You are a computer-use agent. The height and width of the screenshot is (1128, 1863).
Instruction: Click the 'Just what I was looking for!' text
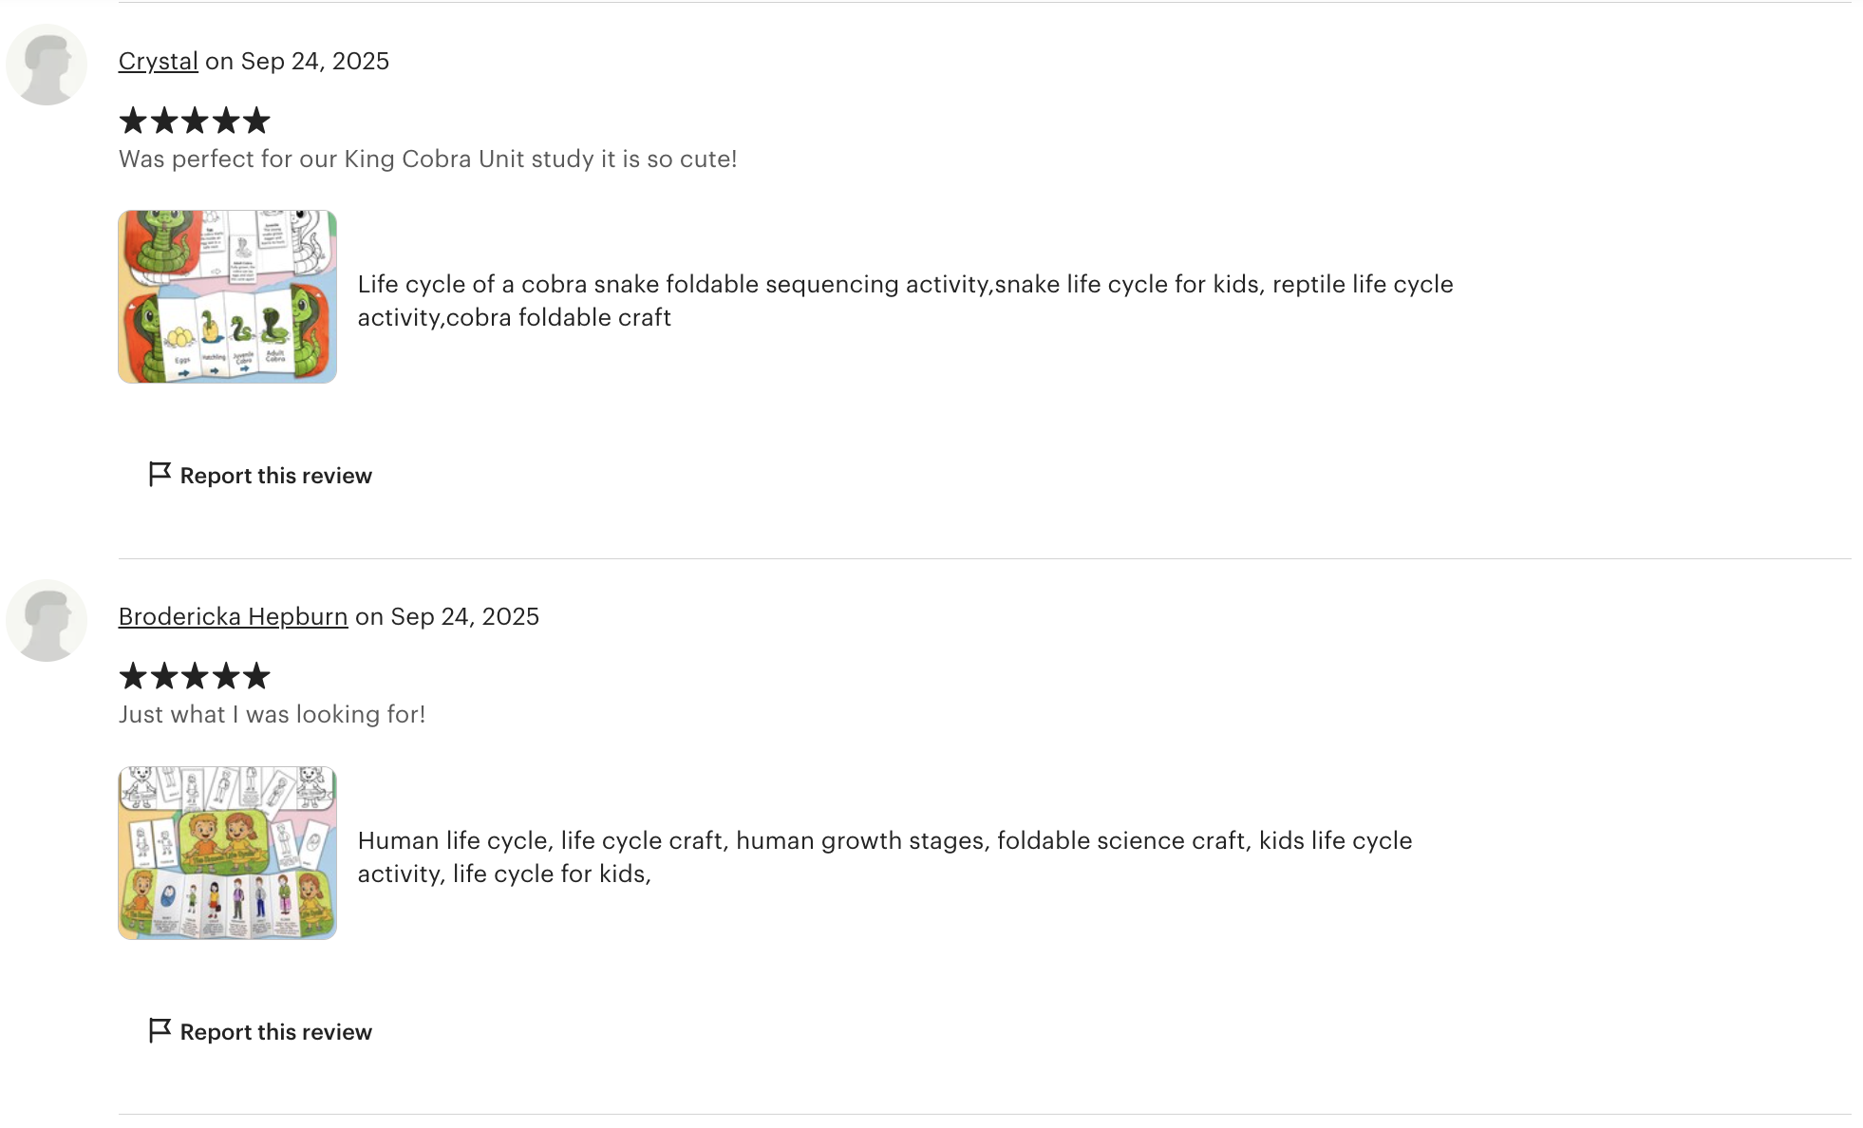click(x=272, y=714)
